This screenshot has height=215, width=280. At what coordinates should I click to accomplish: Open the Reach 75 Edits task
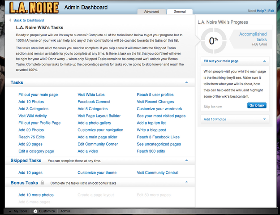point(31,137)
